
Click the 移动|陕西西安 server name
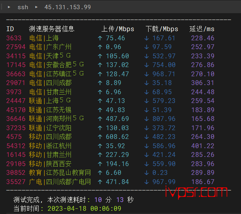[x=50, y=164]
